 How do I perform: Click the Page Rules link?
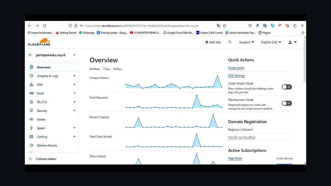pos(235,158)
